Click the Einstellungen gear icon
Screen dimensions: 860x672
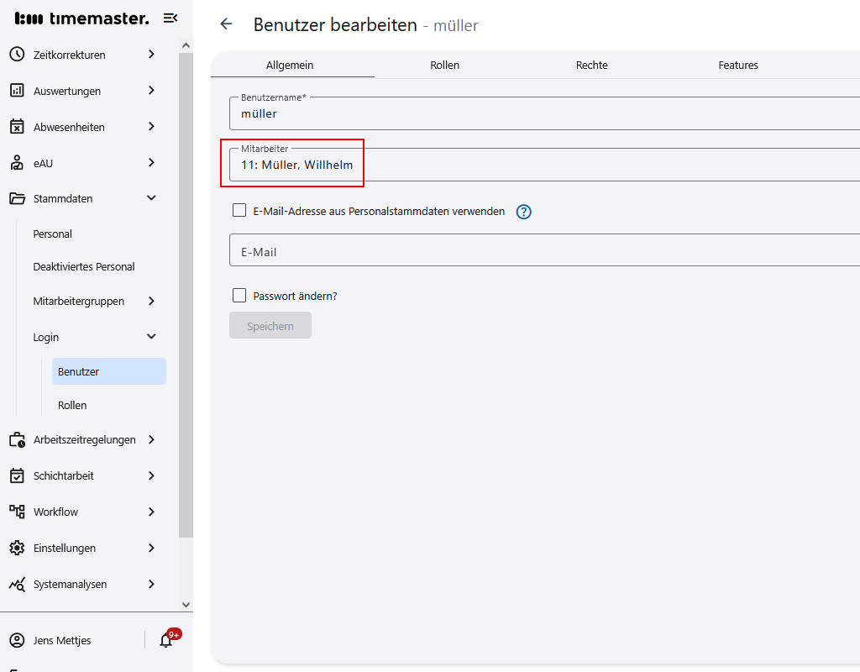click(x=17, y=548)
